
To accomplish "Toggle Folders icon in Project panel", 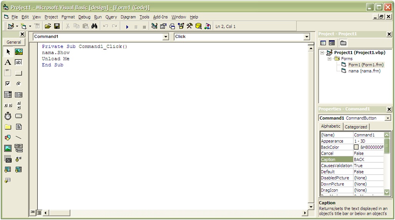I will coord(343,43).
